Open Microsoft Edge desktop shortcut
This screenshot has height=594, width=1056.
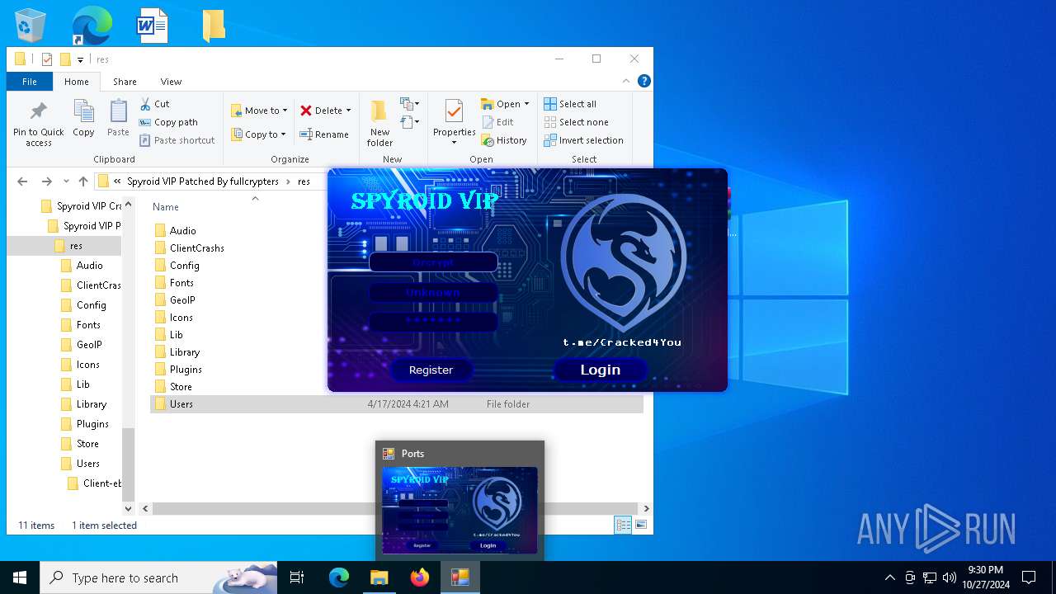click(91, 26)
